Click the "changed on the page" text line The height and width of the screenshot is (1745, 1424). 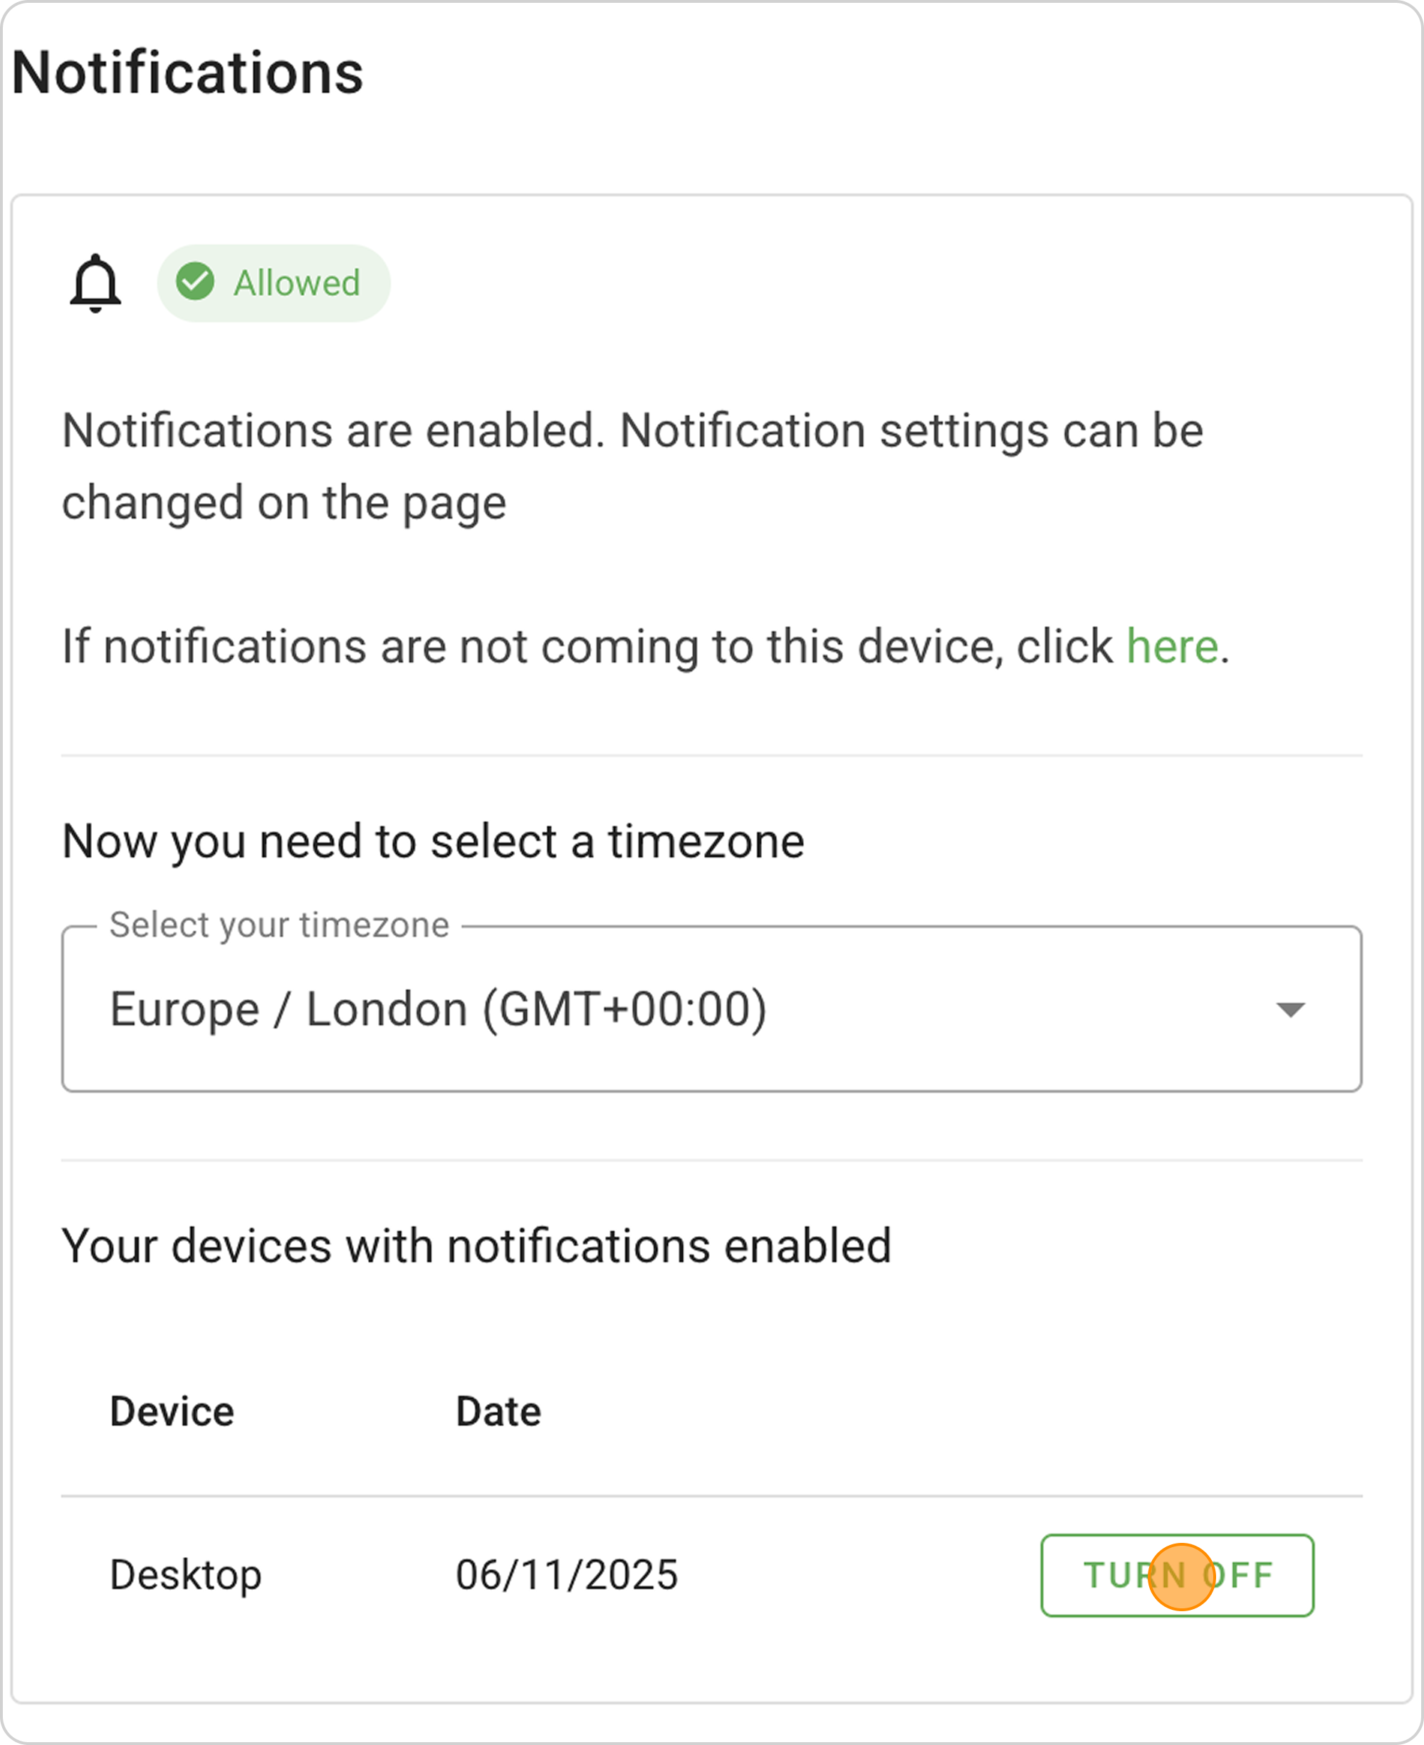click(284, 502)
